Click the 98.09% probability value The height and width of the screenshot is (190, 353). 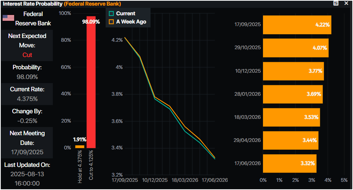click(x=27, y=77)
